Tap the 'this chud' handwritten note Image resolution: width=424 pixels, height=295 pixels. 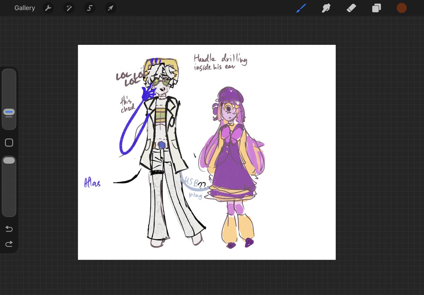pos(128,104)
